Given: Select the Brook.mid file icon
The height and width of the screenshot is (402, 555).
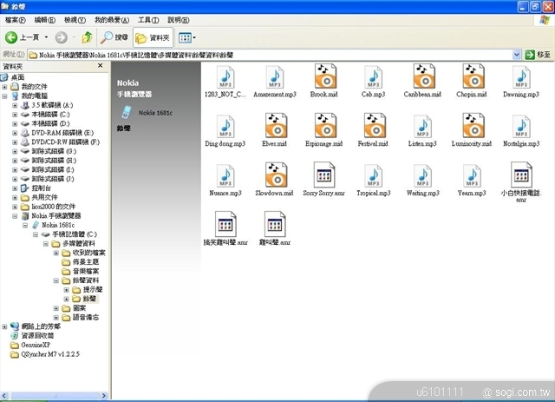Looking at the screenshot, I should click(325, 76).
